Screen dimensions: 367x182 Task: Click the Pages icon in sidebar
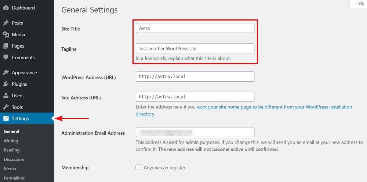6,46
